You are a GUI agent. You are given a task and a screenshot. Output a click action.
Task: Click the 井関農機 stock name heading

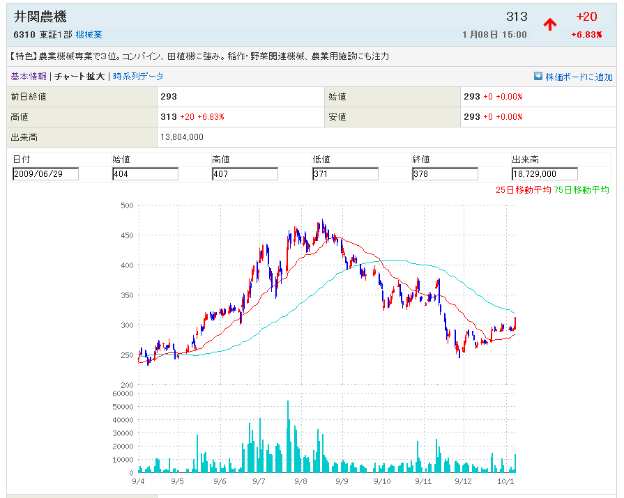pos(40,17)
